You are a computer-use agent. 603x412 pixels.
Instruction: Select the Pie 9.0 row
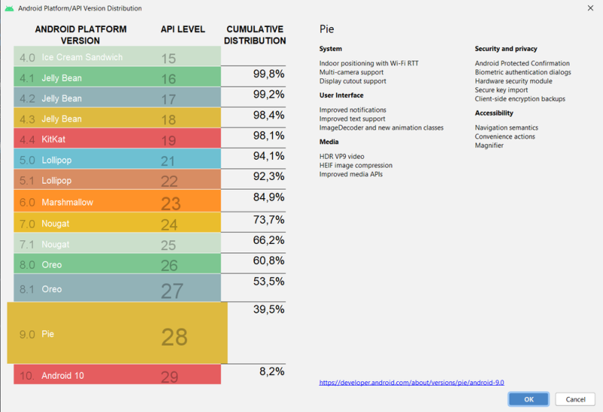pyautogui.click(x=117, y=334)
